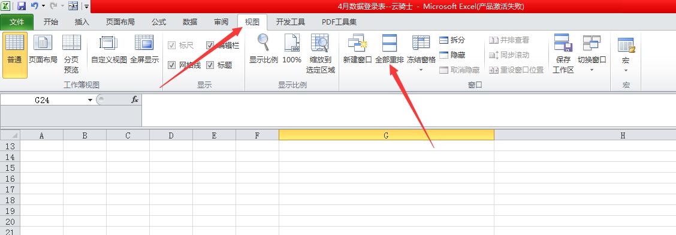This screenshot has width=676, height=235.
Task: Open 切换窗口 dropdown
Action: pyautogui.click(x=592, y=53)
